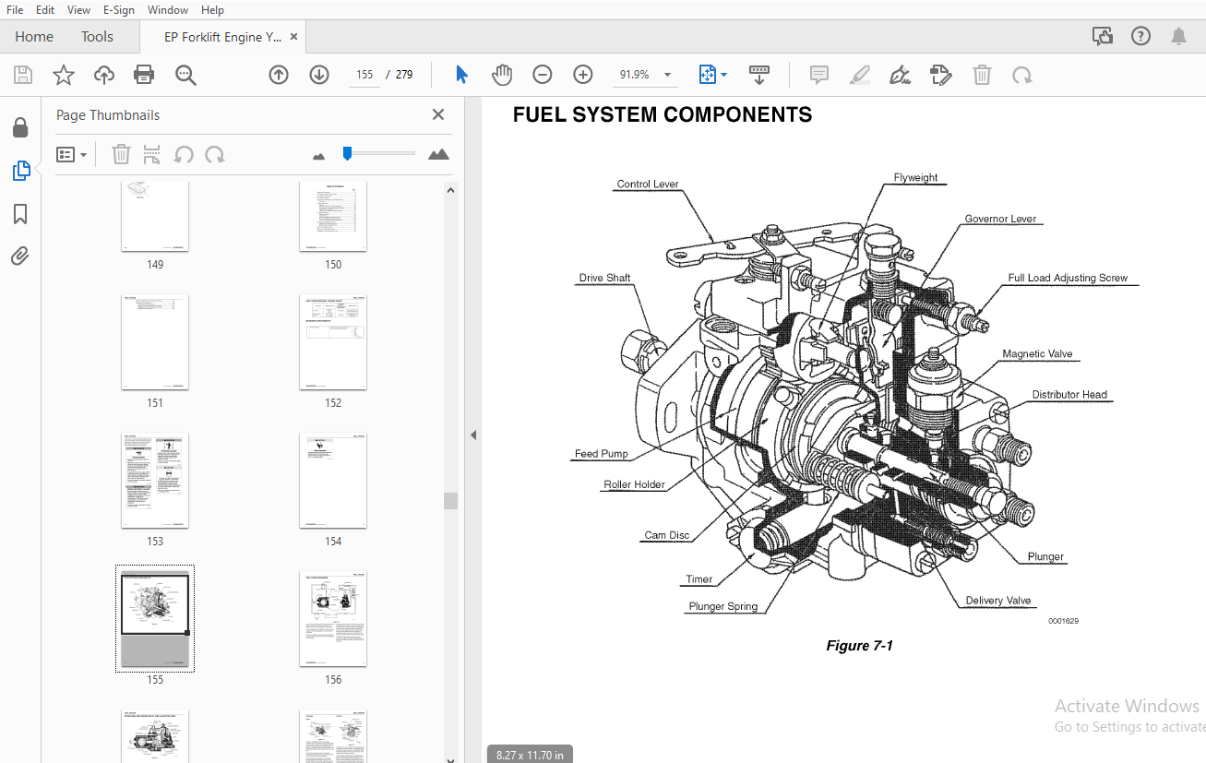Image resolution: width=1206 pixels, height=763 pixels.
Task: Open the sign document tool
Action: coord(900,75)
